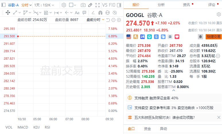Click the 快捷交易 quick trade button
The height and width of the screenshot is (134, 222).
click(213, 37)
